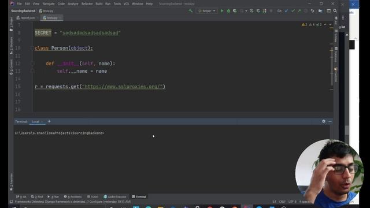Open the Cached Executor tool window

[x=115, y=196]
